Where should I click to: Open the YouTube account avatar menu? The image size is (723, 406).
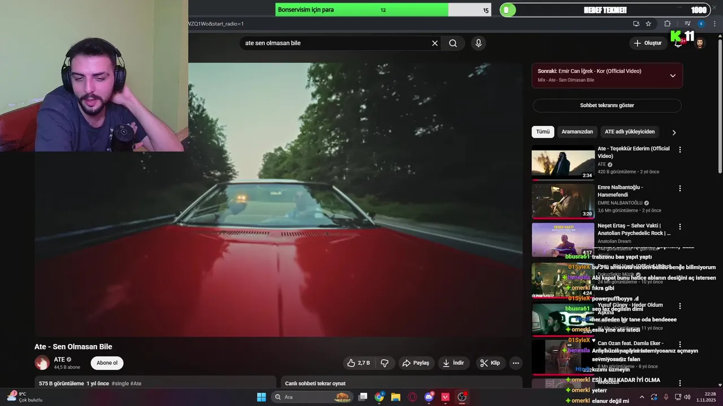[699, 43]
